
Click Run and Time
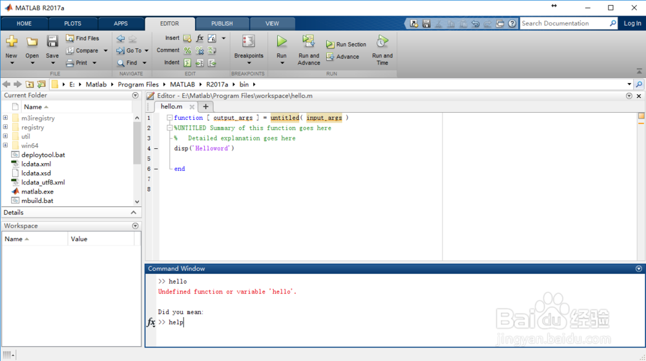[382, 50]
